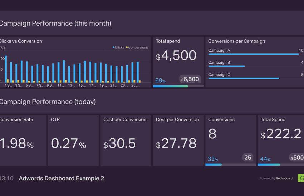Select the Campaign A conversions bar
Screen dimensions: 304x196
(254, 54)
